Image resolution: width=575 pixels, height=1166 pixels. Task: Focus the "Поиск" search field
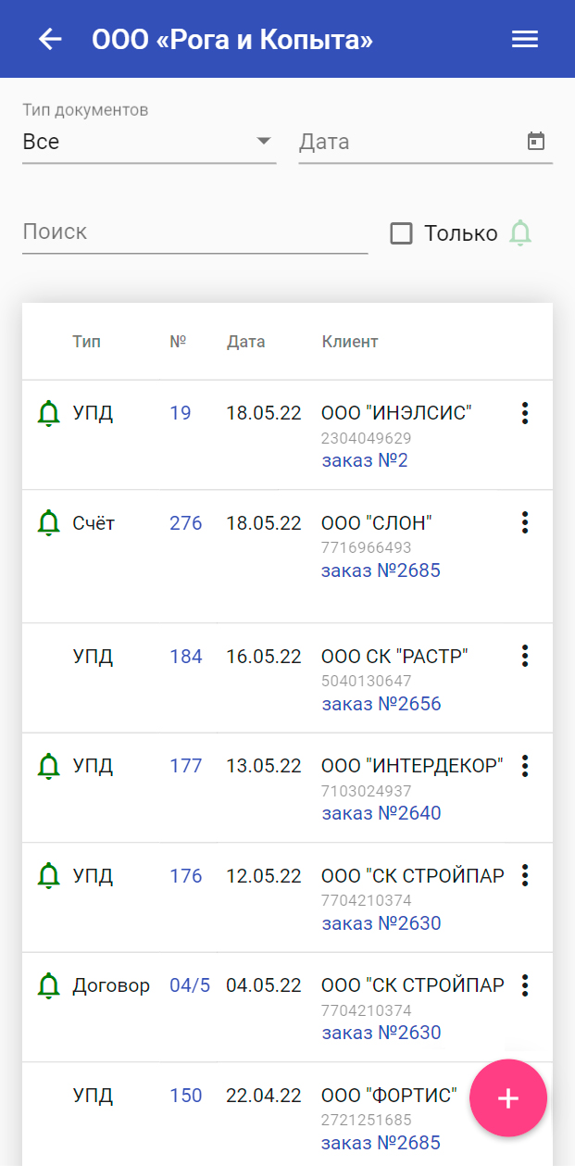[194, 232]
